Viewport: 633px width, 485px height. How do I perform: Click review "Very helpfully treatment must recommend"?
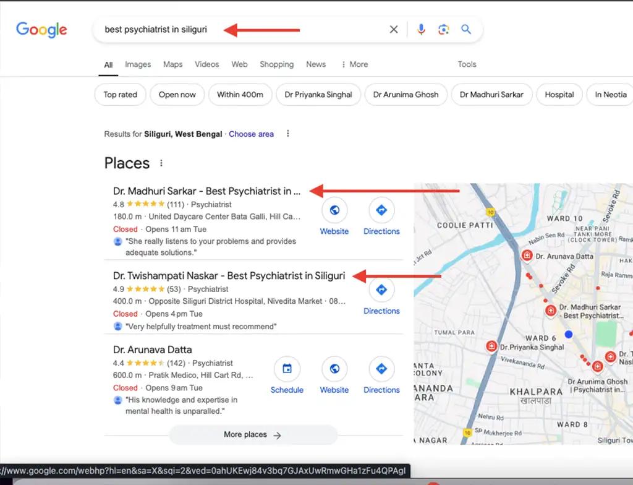(x=201, y=327)
